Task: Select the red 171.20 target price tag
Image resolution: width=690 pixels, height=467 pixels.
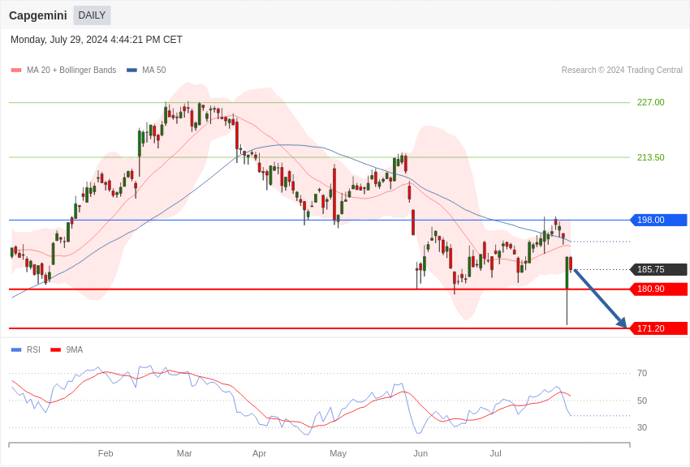Action: (x=658, y=328)
